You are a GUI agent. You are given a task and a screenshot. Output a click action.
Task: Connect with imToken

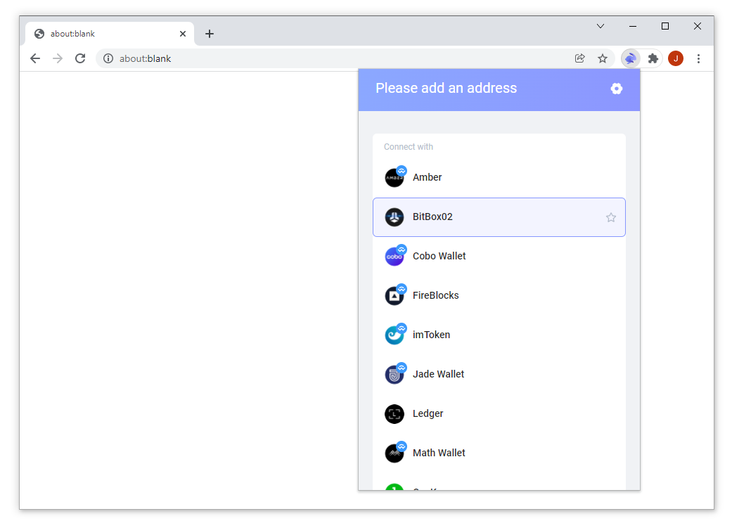click(499, 335)
